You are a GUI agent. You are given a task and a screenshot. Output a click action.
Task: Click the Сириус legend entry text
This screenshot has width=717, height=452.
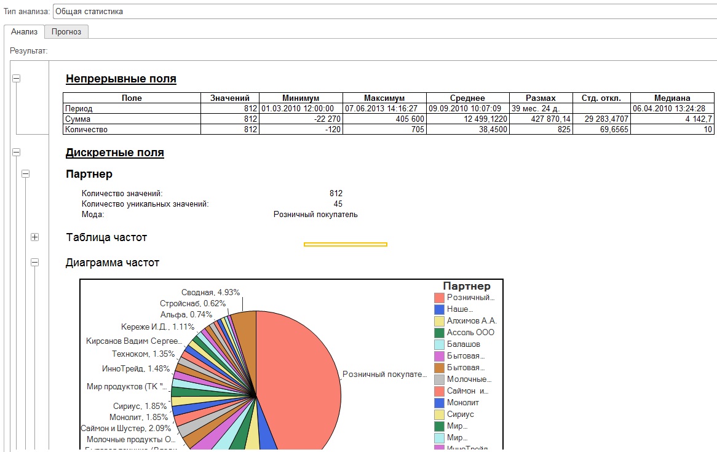click(x=460, y=414)
